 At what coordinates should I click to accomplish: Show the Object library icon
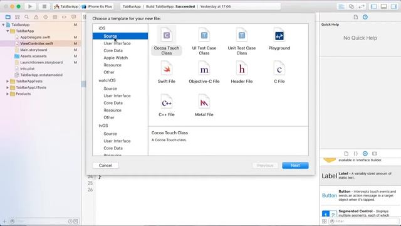pyautogui.click(x=365, y=153)
